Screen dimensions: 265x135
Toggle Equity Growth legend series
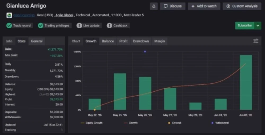(92, 123)
